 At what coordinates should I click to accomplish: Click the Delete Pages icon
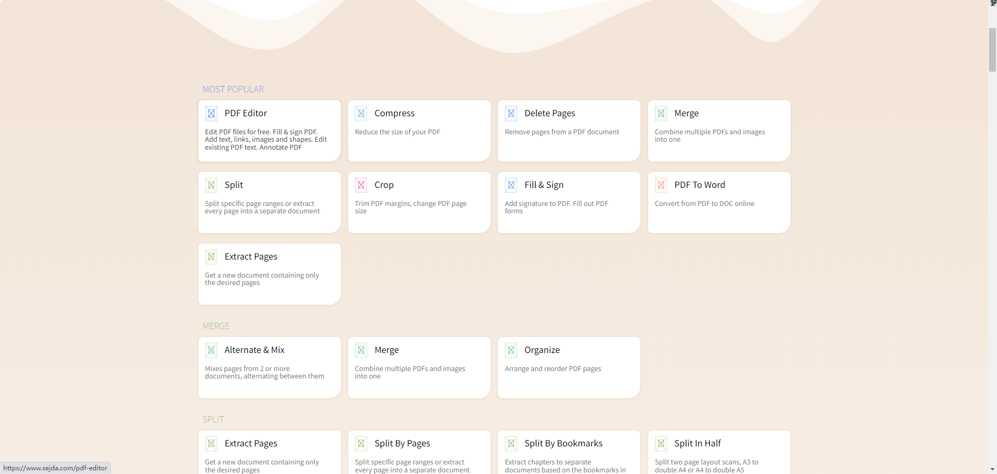coord(511,113)
